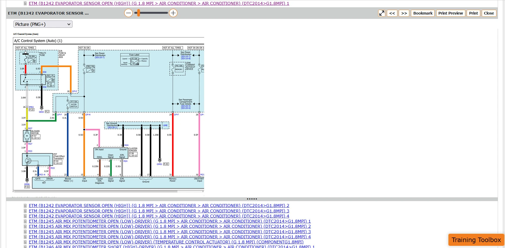
Task: Close the ETM viewer panel
Action: click(489, 13)
